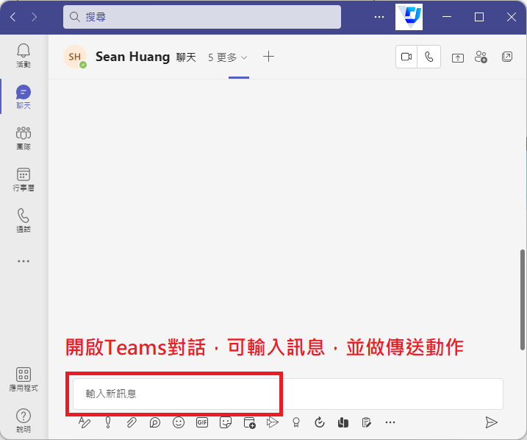This screenshot has height=440, width=527.
Task: Open the emoji picker
Action: pyautogui.click(x=179, y=422)
